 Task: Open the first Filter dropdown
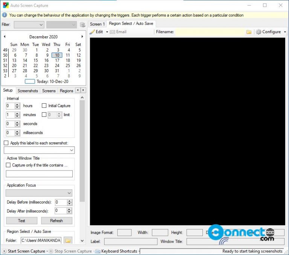29,25
